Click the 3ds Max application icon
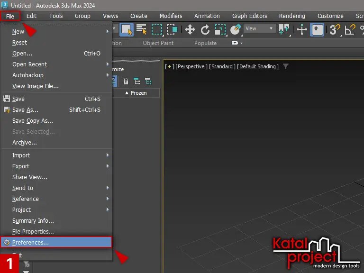 point(4,5)
